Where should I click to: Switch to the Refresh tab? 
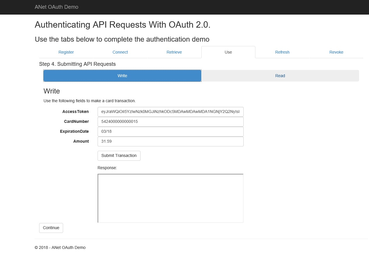coord(282,52)
